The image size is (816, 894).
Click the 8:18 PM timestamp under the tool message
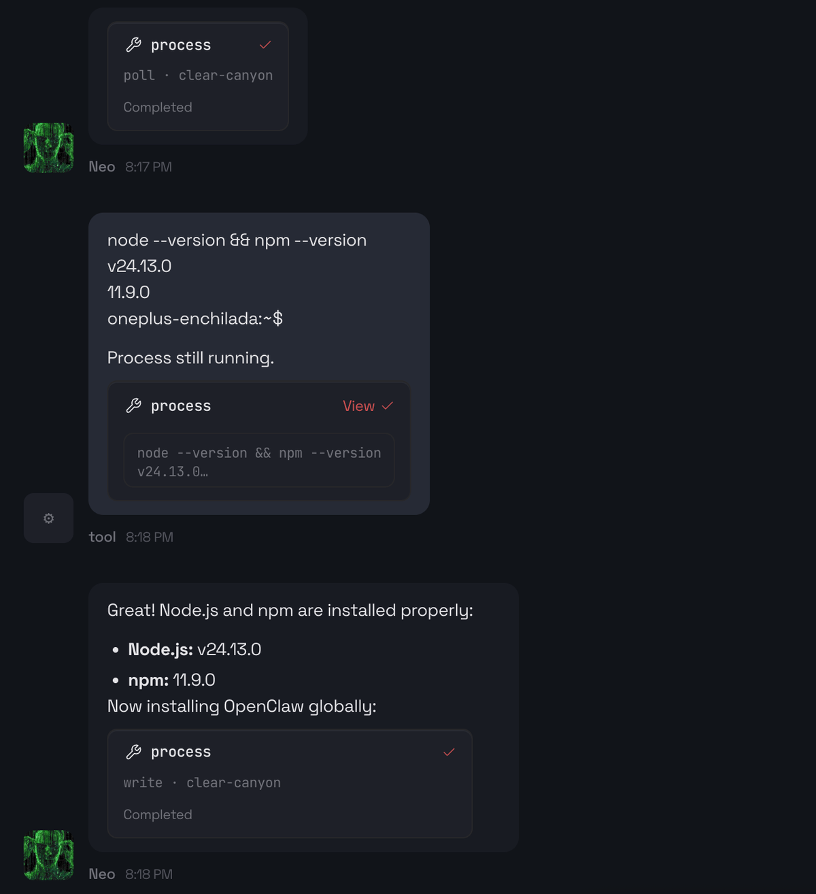point(150,537)
